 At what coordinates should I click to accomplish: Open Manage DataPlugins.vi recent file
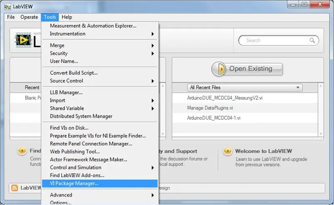210,108
